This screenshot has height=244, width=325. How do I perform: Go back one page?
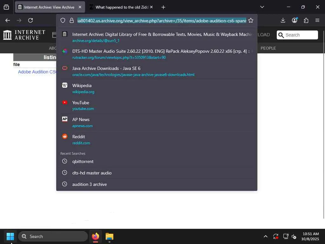click(8, 20)
